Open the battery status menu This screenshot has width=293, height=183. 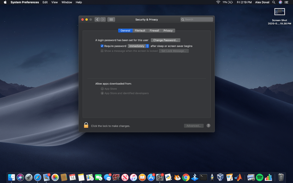click(228, 2)
